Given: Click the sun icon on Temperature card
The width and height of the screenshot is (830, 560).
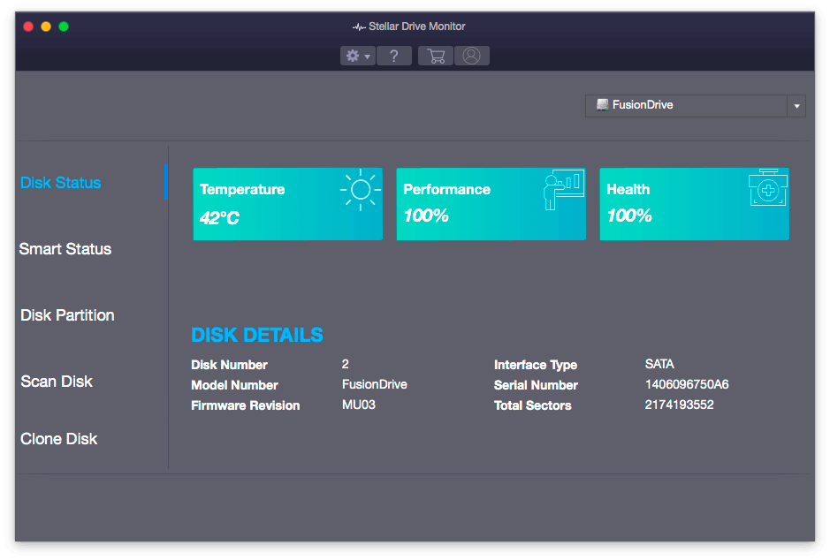Looking at the screenshot, I should (360, 189).
